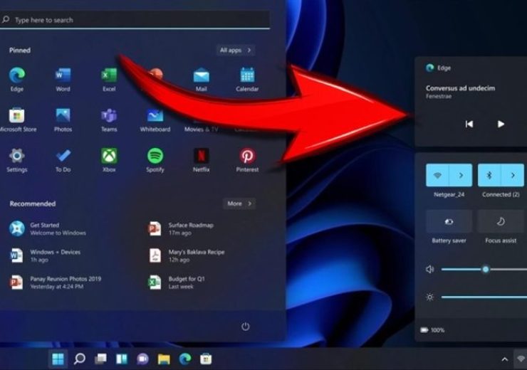Open Windows + Devices document
This screenshot has width=527, height=370.
click(46, 255)
